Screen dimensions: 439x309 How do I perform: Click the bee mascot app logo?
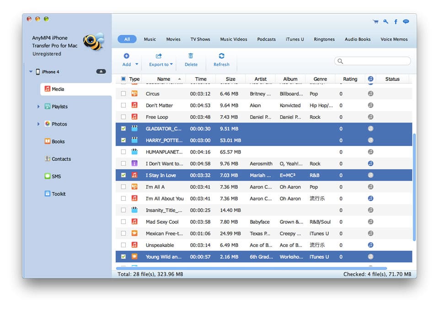tap(93, 42)
